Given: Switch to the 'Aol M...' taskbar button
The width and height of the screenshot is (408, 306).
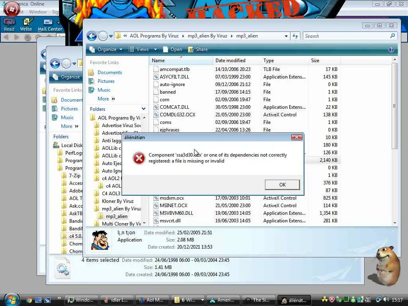Looking at the screenshot, I should point(152,300).
